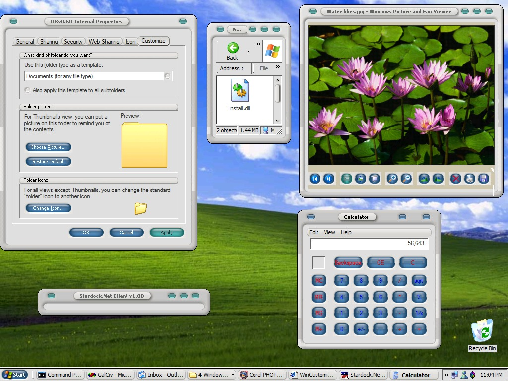Click Backspace on Calculator

click(x=348, y=263)
